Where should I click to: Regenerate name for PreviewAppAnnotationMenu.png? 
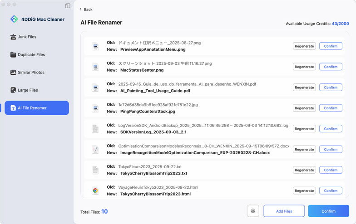(x=304, y=46)
